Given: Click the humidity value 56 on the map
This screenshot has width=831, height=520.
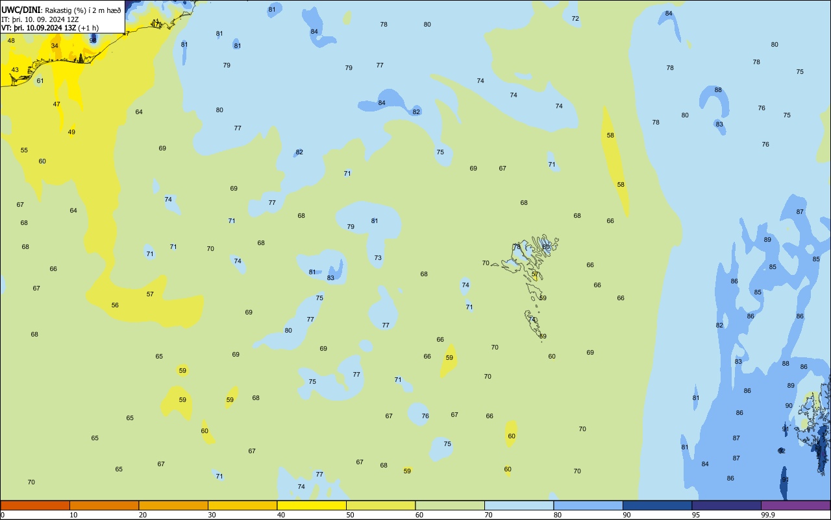Looking at the screenshot, I should tap(115, 305).
